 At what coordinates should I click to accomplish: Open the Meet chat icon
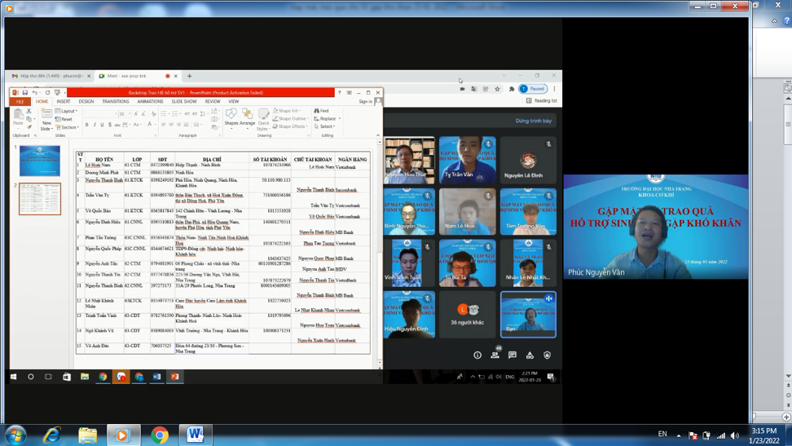(513, 355)
